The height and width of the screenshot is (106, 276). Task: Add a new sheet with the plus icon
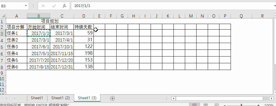coord(113,98)
